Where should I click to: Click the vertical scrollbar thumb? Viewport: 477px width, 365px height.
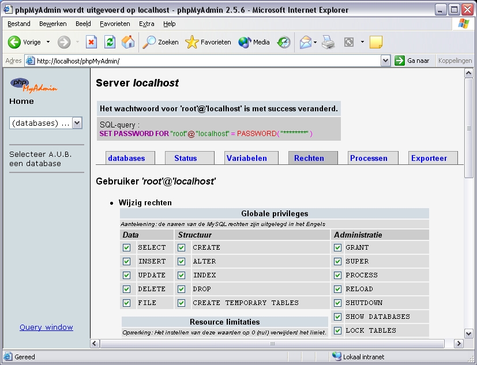(x=468, y=128)
